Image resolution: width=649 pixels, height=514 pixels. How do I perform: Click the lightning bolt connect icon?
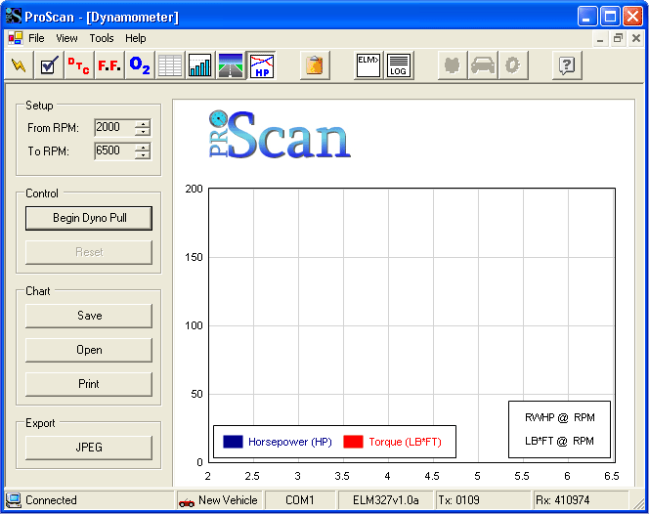19,65
